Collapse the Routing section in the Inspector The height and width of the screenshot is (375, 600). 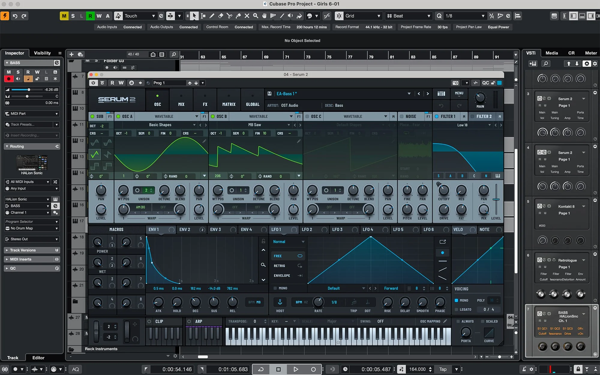coord(7,146)
